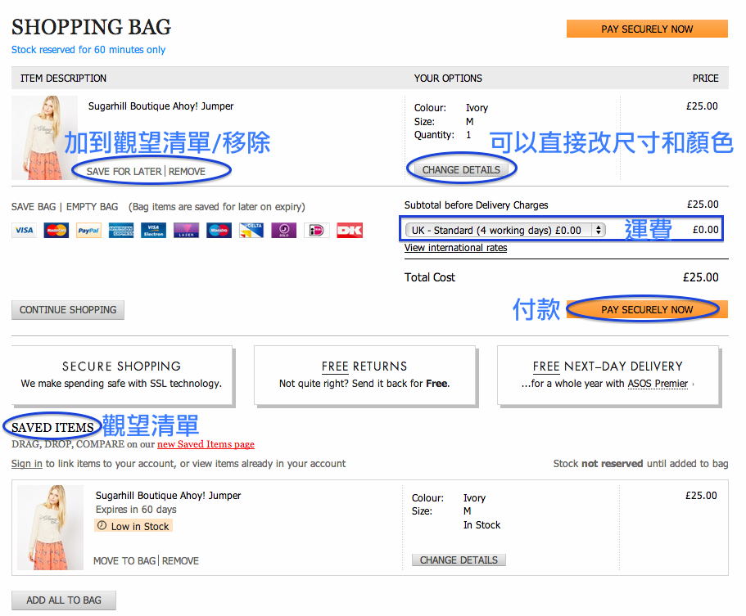Open the ASOS Premier link
The width and height of the screenshot is (746, 616).
(658, 384)
